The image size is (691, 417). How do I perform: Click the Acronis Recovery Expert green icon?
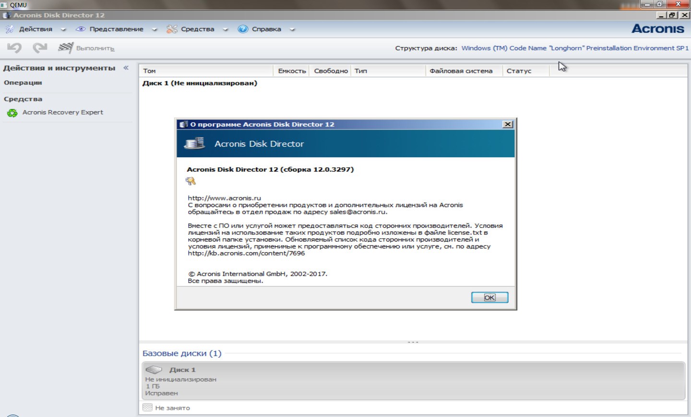click(12, 113)
